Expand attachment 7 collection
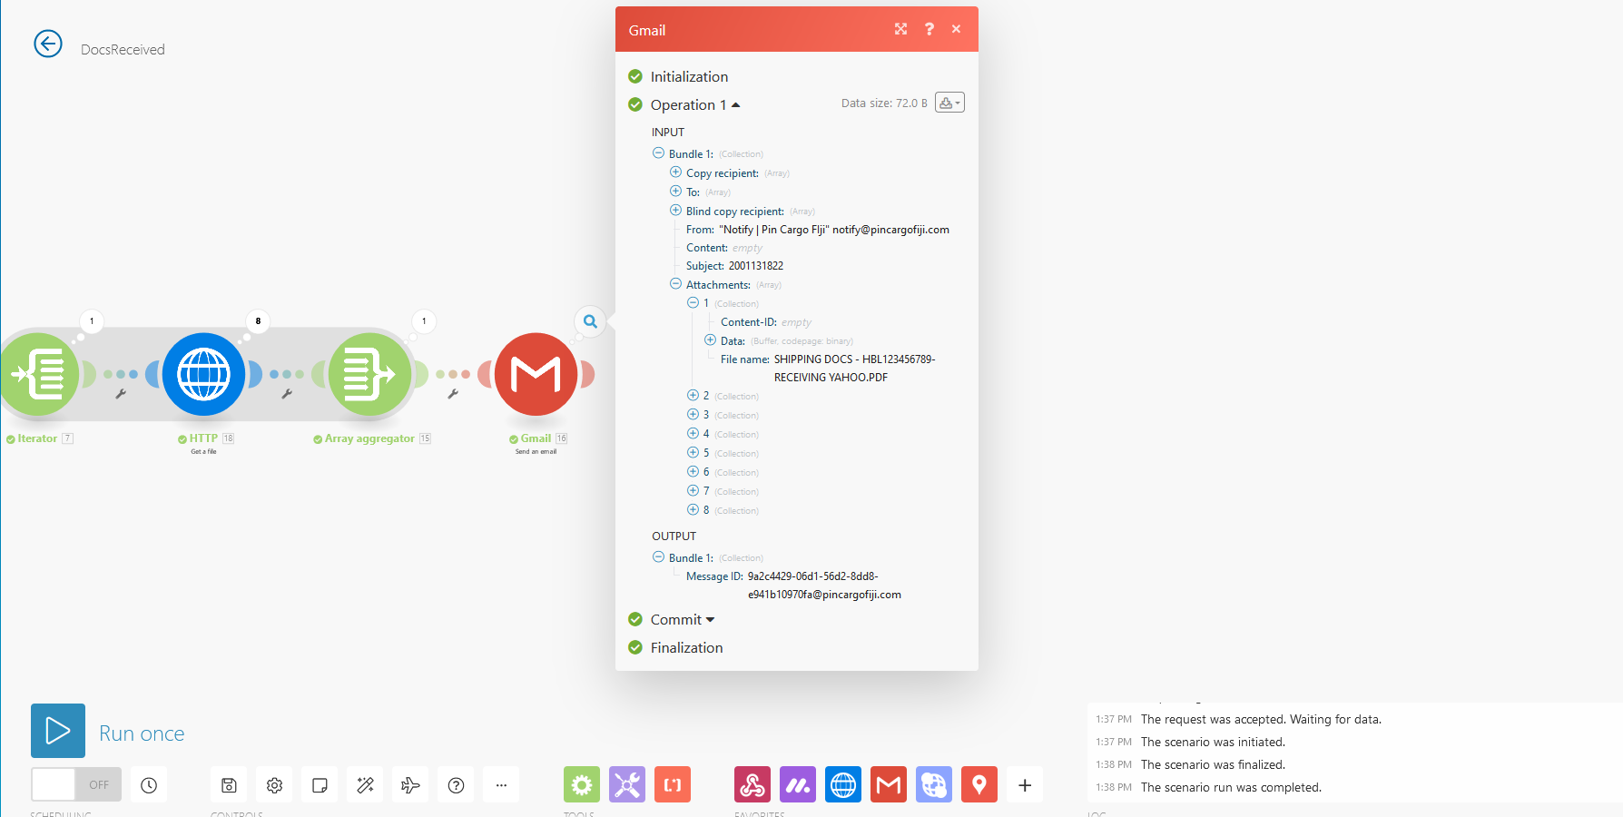The image size is (1623, 817). pos(693,490)
